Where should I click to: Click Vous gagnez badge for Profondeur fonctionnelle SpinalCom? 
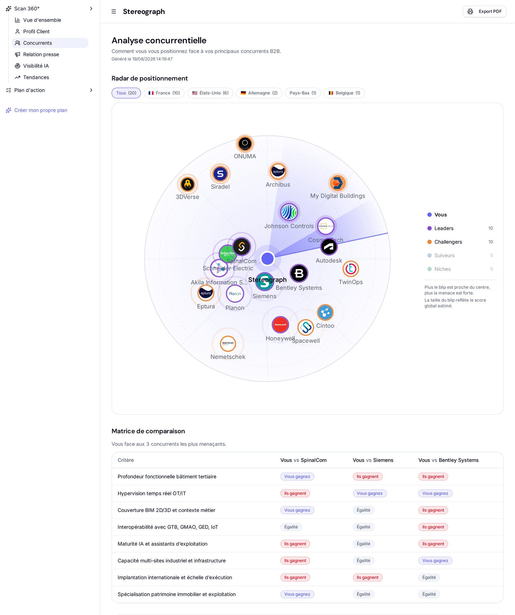[x=297, y=477]
